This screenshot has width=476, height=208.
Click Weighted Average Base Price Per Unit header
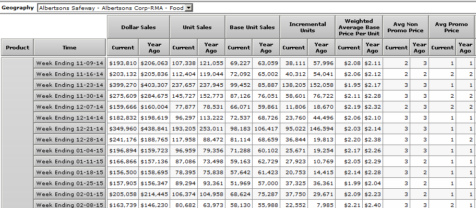358,27
